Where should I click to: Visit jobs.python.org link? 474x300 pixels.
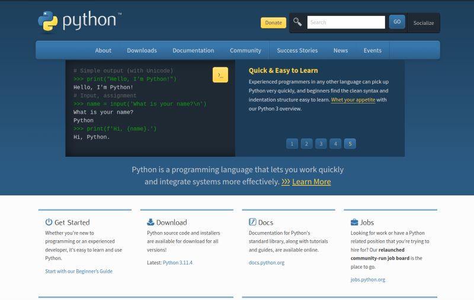[x=368, y=280]
